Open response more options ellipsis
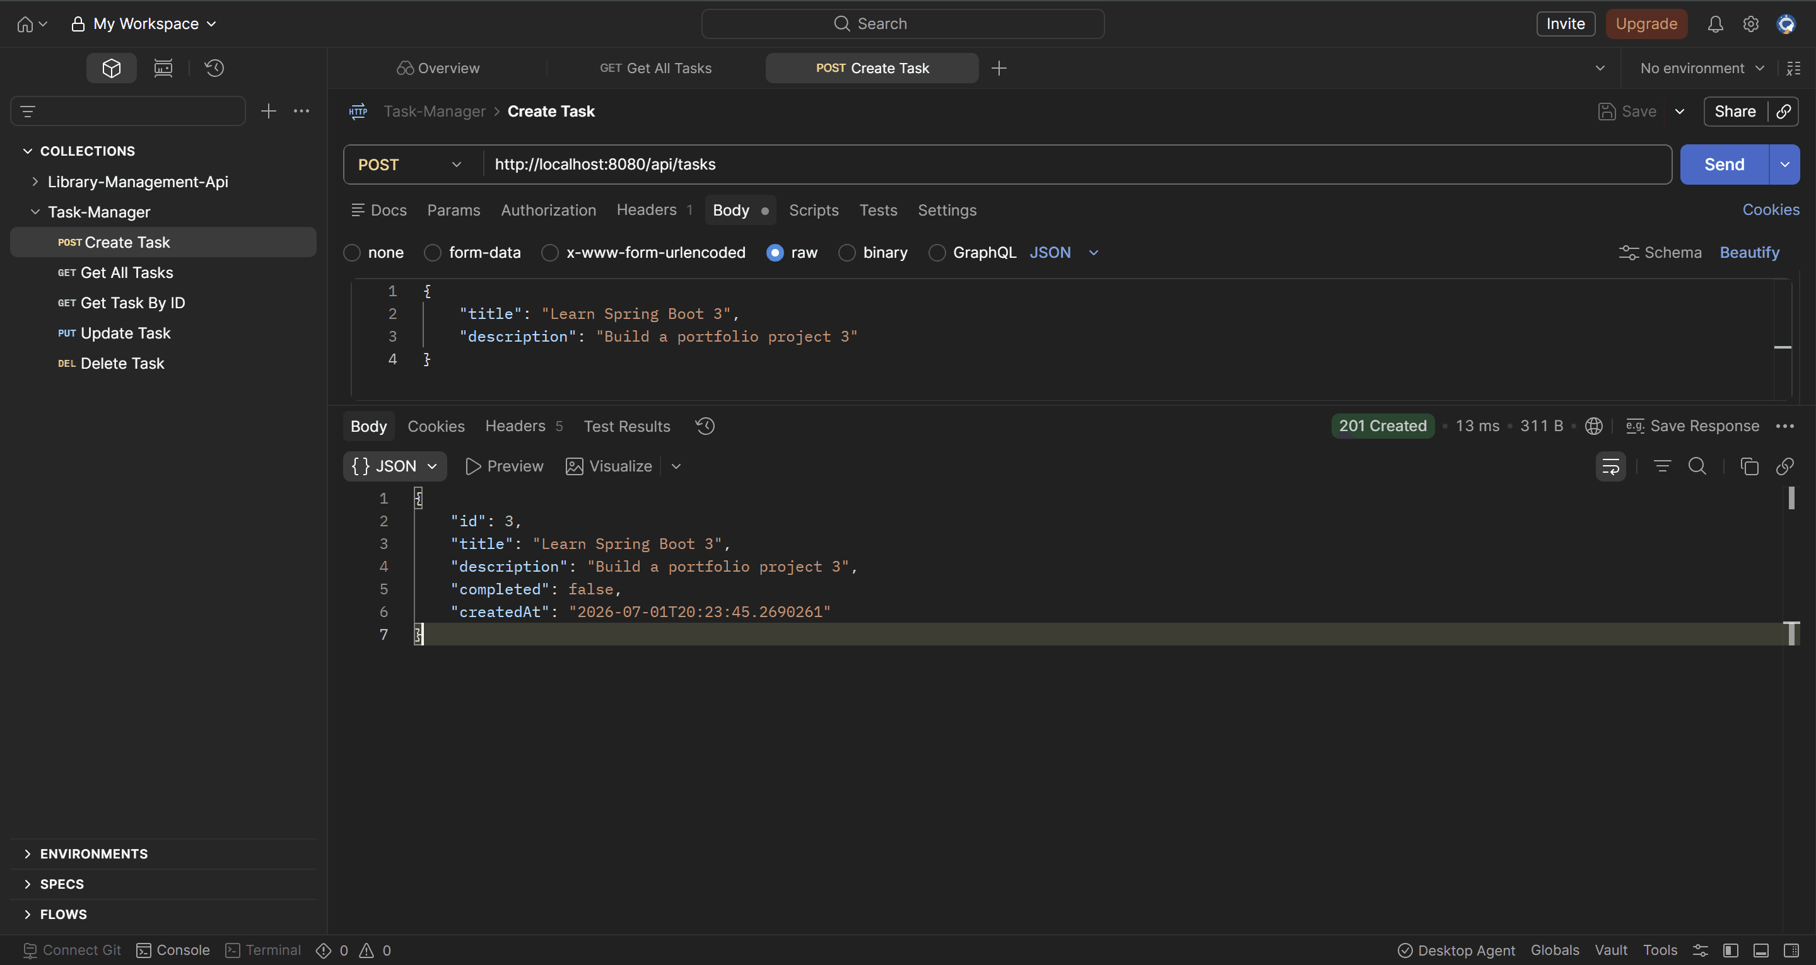This screenshot has height=965, width=1816. coord(1785,425)
